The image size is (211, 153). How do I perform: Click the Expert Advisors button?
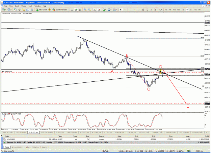point(60,10)
